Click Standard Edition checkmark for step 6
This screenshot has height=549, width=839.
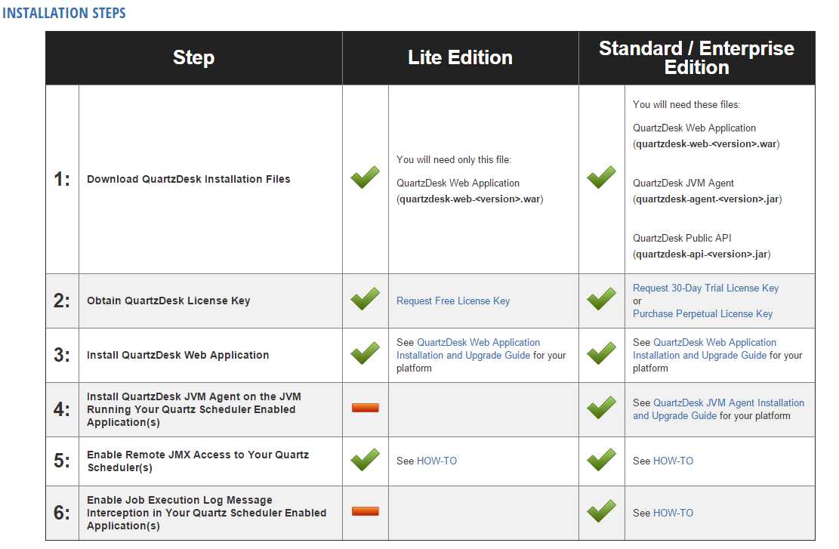pos(601,510)
